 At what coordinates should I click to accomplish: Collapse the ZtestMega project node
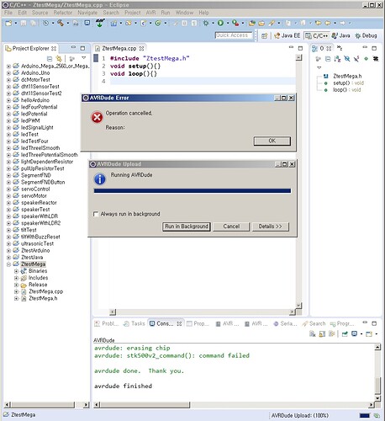tap(8, 264)
